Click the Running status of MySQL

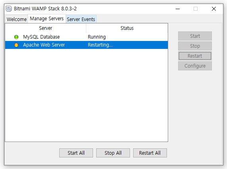tap(97, 37)
